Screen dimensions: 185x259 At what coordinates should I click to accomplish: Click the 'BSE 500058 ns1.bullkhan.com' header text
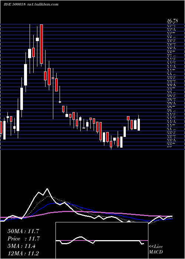tap(31, 4)
